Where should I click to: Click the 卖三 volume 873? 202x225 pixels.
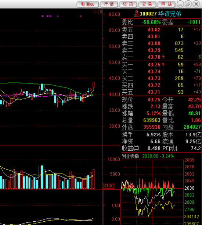pyautogui.click(x=179, y=43)
